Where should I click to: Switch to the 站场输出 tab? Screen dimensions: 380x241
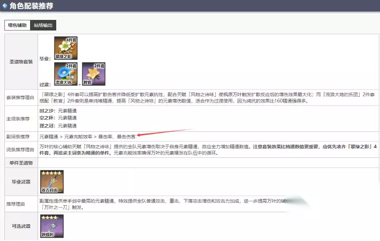[x=43, y=25]
